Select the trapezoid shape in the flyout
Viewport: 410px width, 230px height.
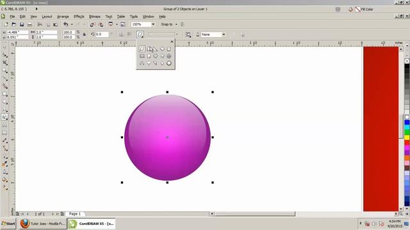point(149,49)
